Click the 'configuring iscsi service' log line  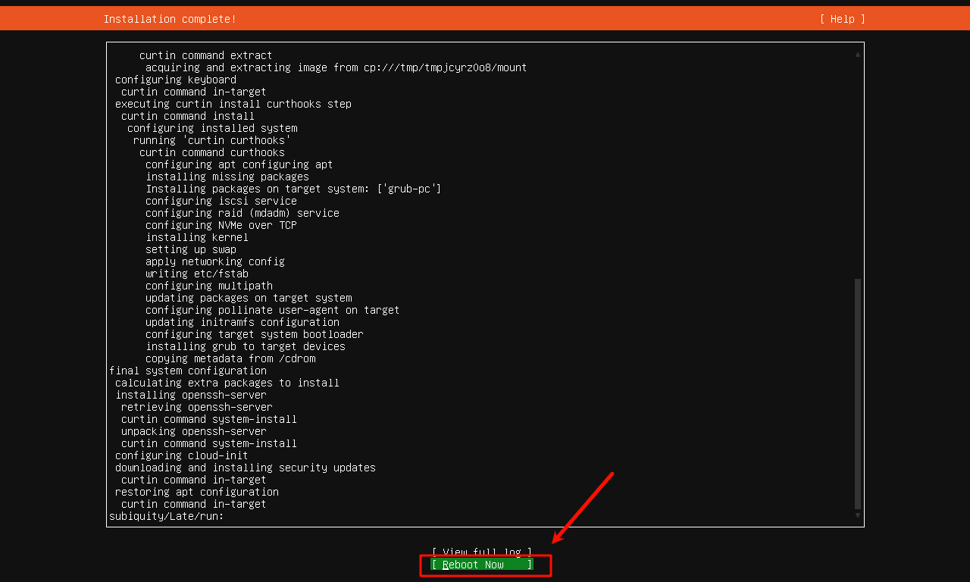[x=221, y=201]
